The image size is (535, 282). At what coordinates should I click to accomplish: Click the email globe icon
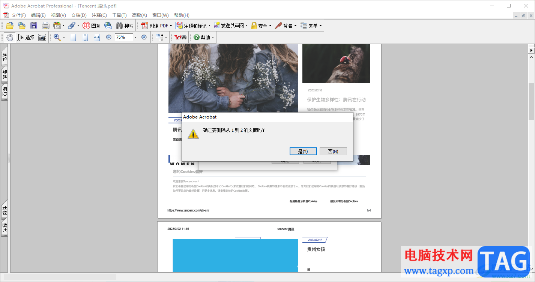(x=108, y=25)
